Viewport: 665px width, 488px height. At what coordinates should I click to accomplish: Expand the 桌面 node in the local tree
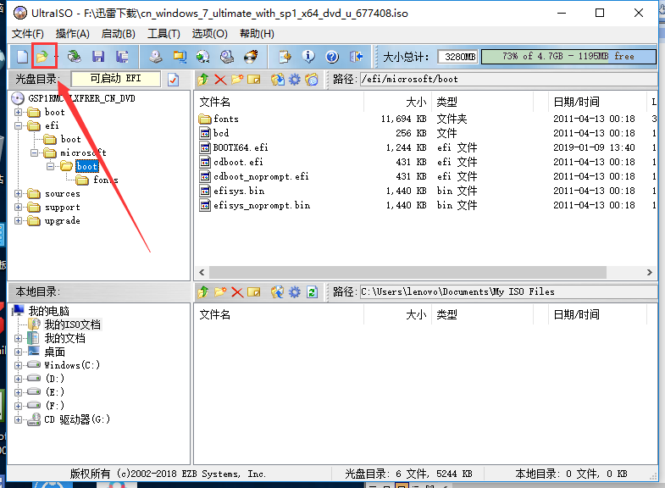19,352
